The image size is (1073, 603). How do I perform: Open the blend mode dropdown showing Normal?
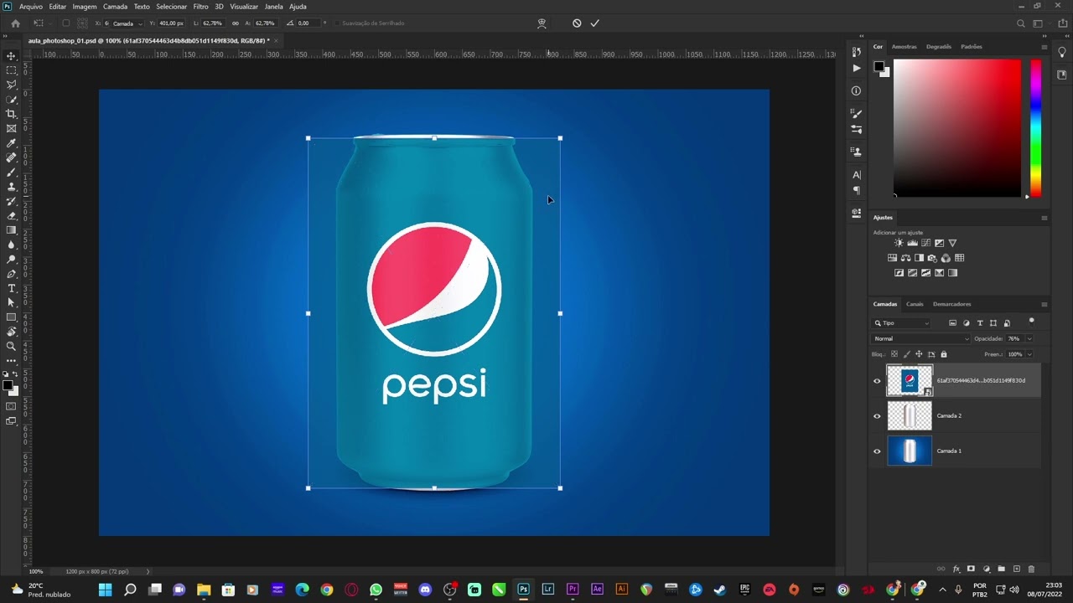click(x=920, y=339)
